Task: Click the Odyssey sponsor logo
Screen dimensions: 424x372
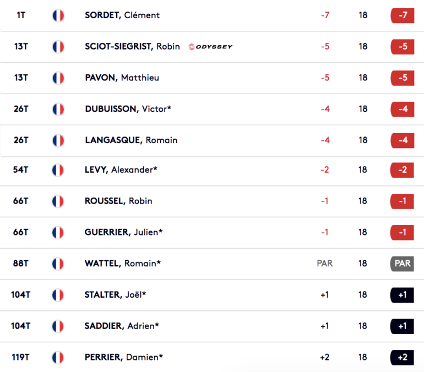Action: click(x=210, y=47)
